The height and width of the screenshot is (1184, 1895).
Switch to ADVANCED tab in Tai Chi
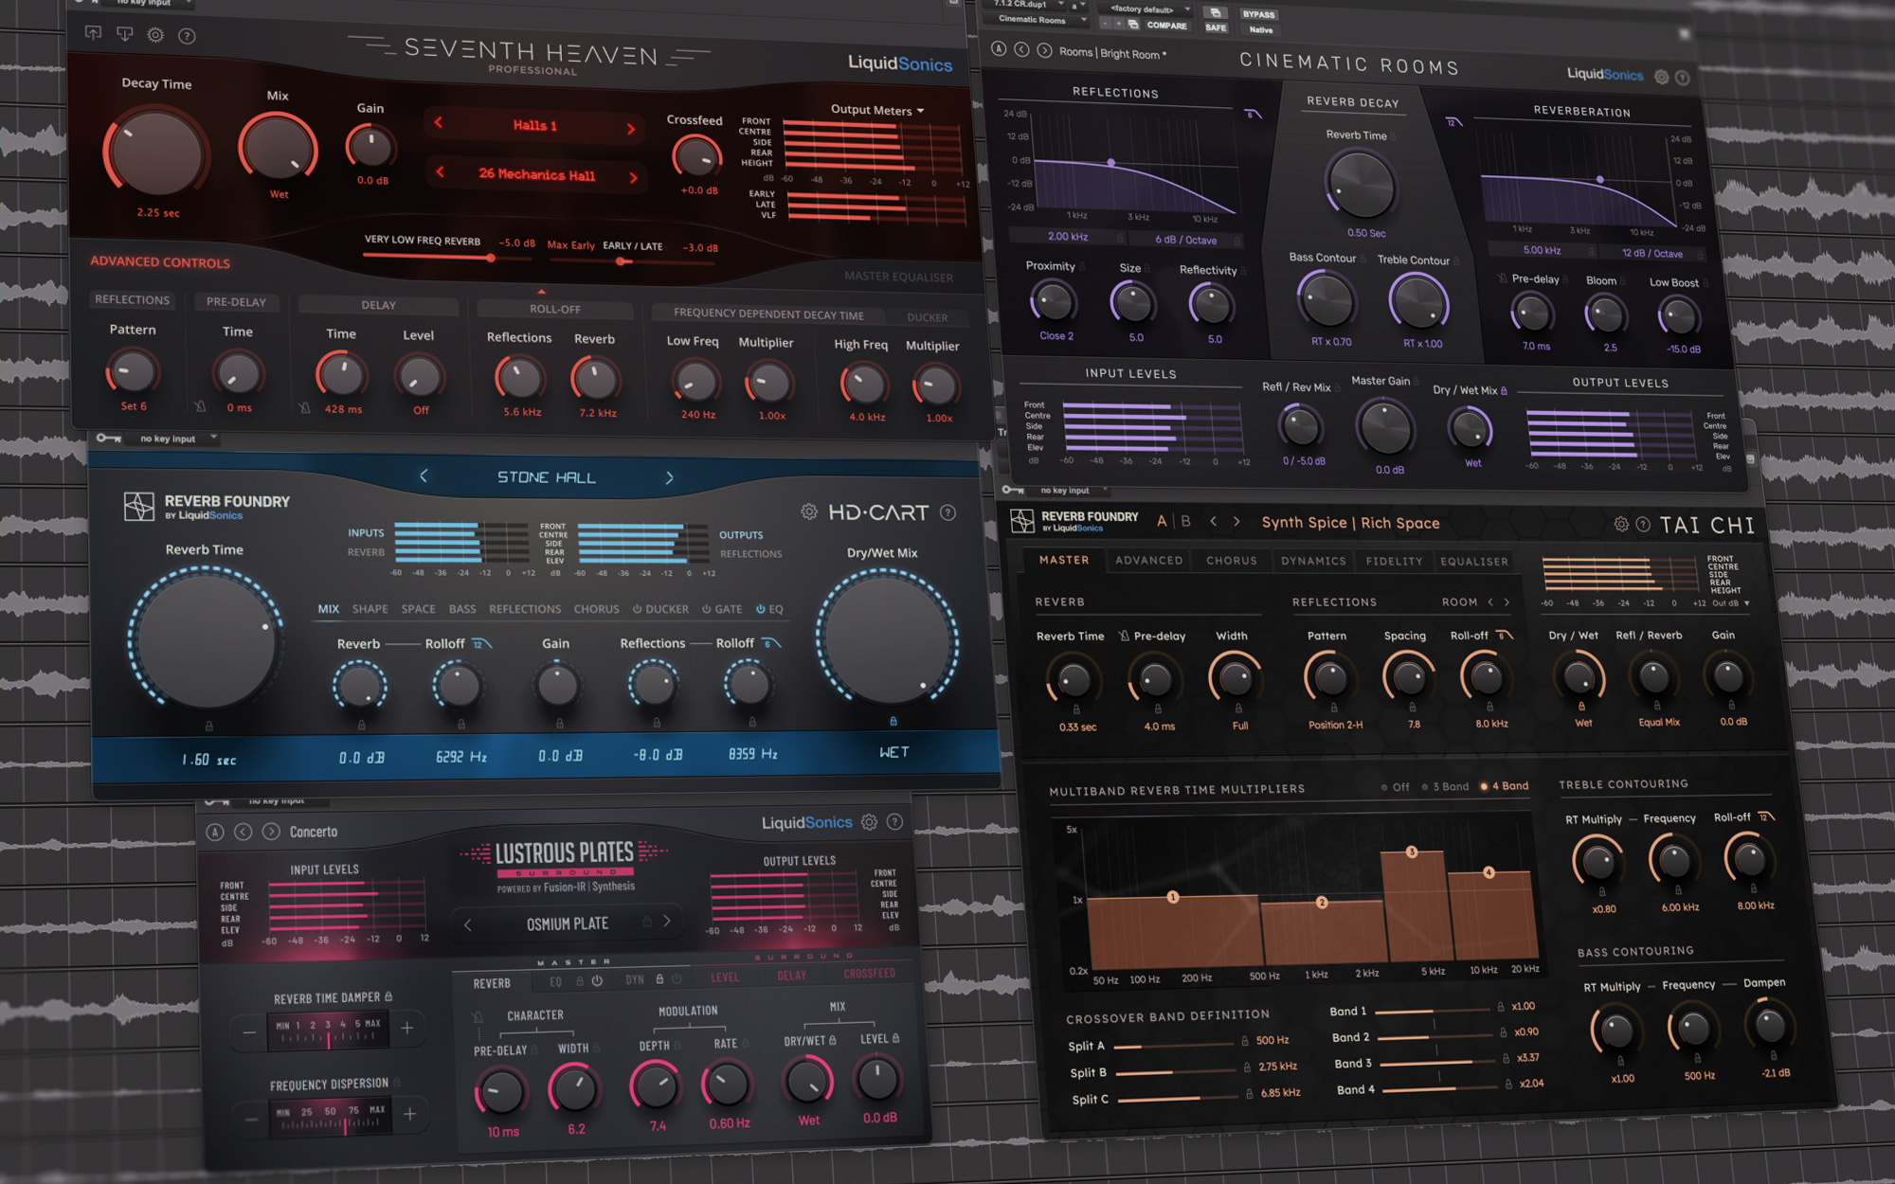(1148, 561)
